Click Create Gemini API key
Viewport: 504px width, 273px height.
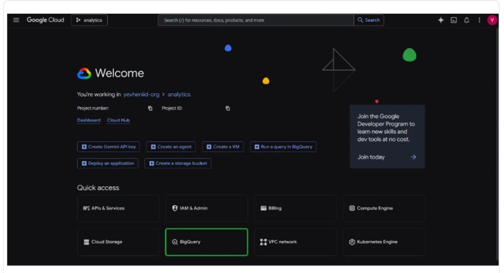tap(108, 147)
